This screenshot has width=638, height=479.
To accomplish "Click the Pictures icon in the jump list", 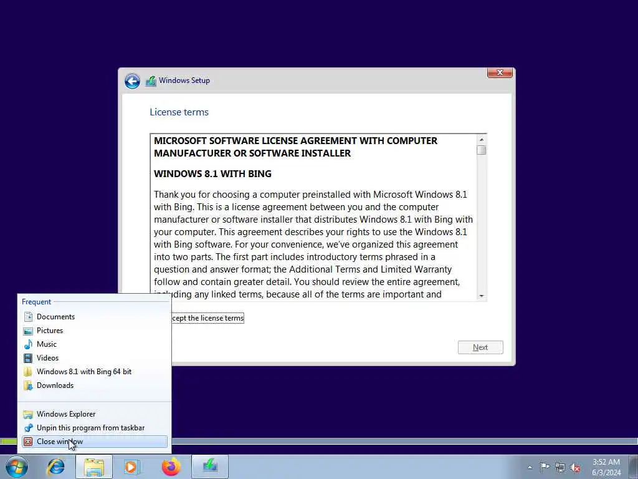I will click(28, 331).
